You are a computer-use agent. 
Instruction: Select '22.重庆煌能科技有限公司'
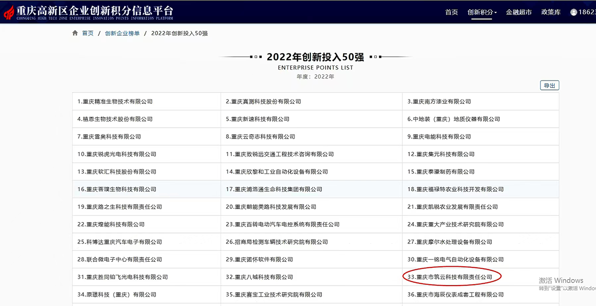[111, 225]
